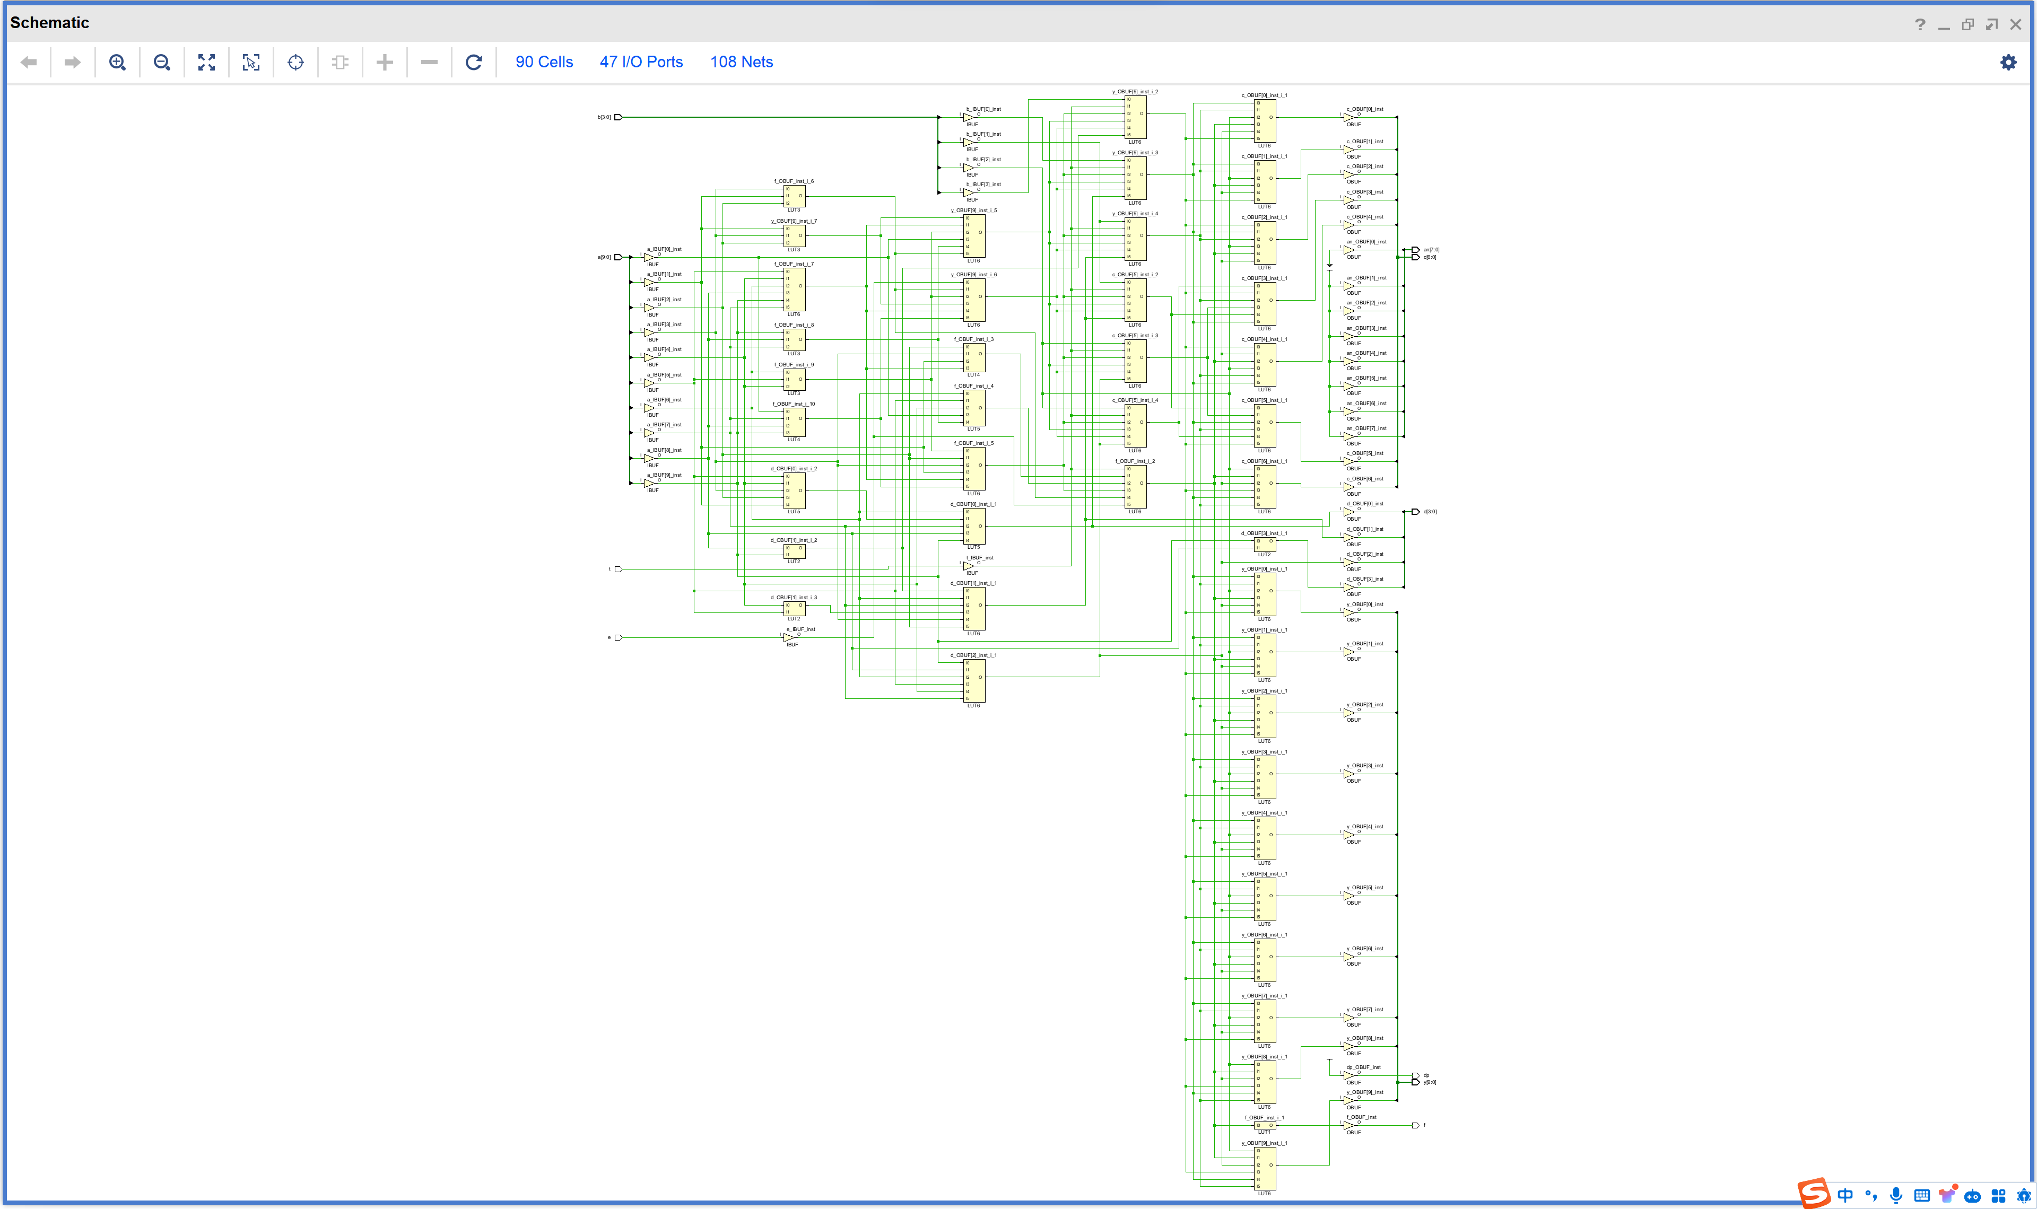Click the minus collapse icon
The height and width of the screenshot is (1209, 2037).
[x=429, y=62]
